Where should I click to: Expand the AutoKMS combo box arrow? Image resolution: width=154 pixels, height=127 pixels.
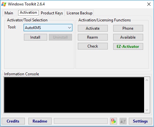(x=70, y=28)
